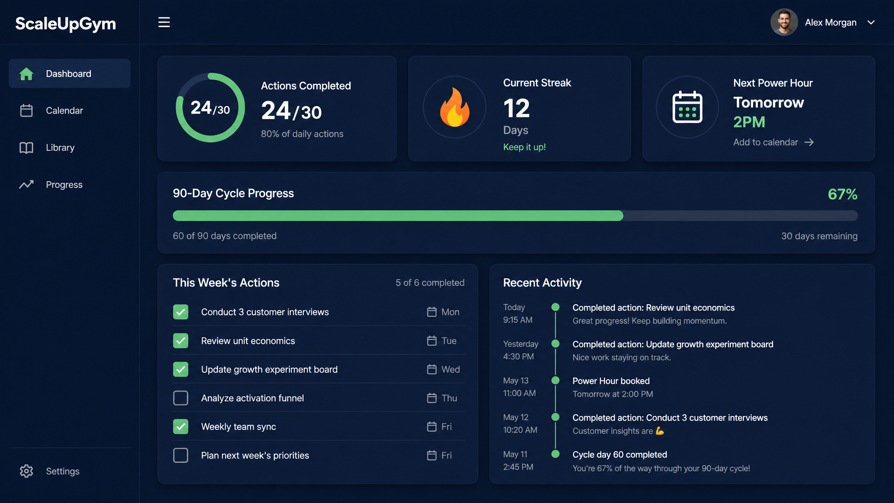This screenshot has width=894, height=503.
Task: Click the arrow beside Add to calendar
Action: (x=809, y=142)
